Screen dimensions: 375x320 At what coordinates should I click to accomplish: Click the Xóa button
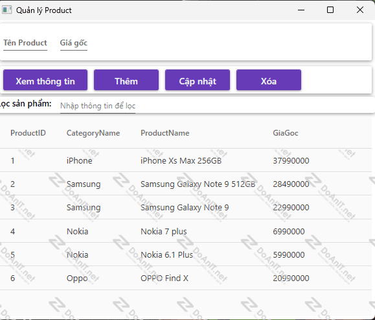pos(269,80)
